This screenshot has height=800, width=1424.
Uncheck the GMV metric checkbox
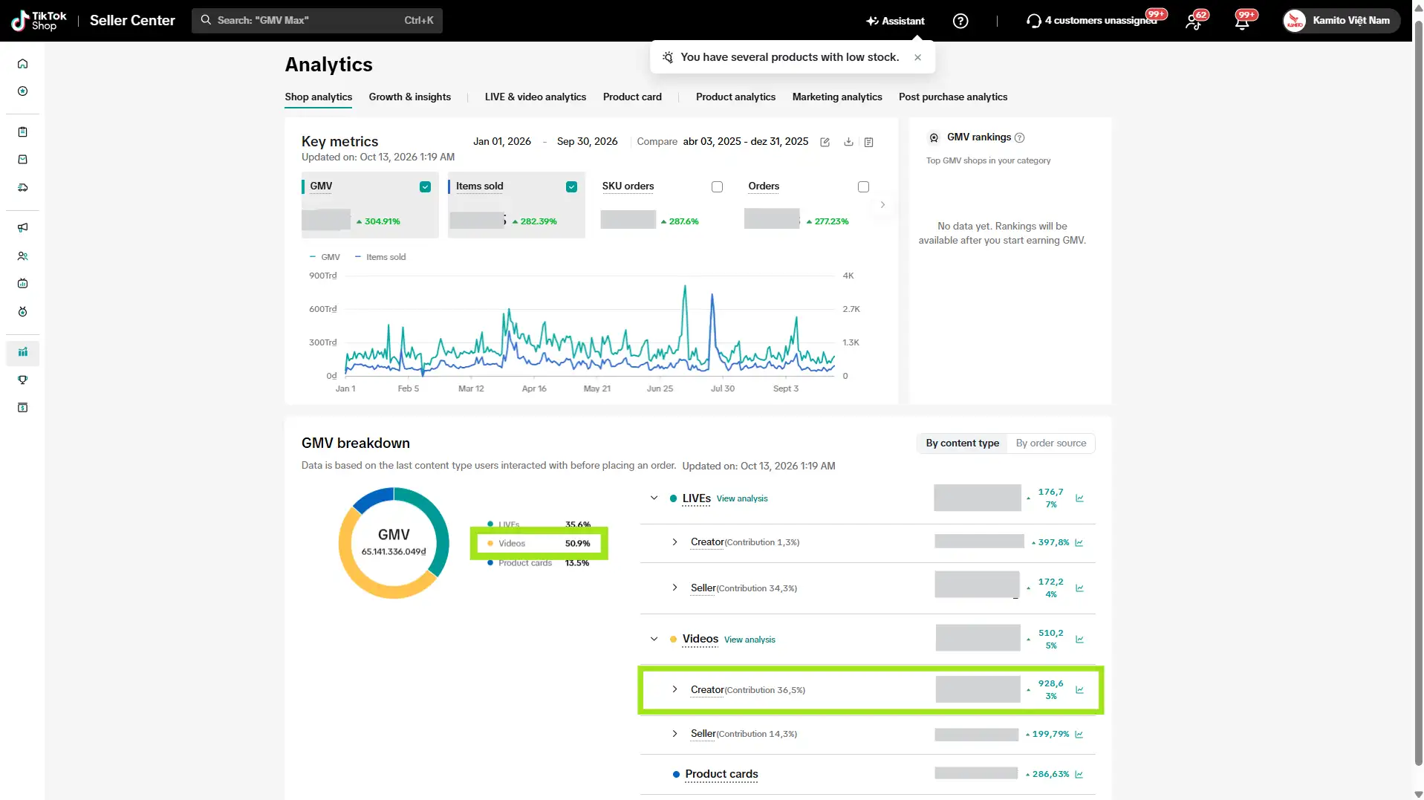click(x=425, y=187)
